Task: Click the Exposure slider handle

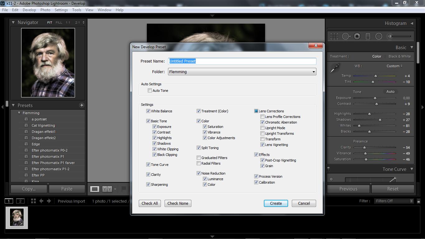Action: point(375,98)
